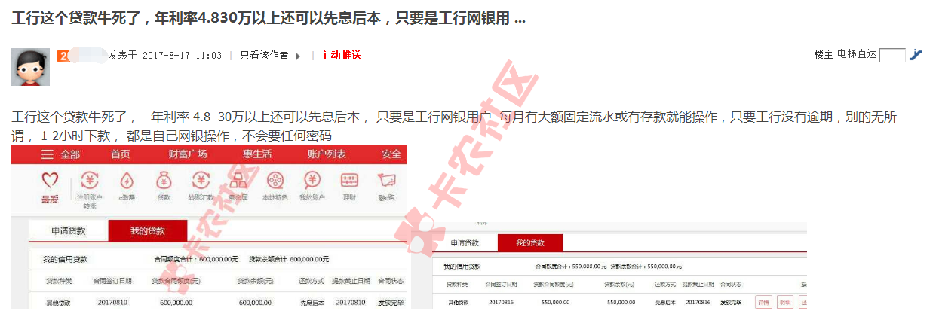Click the blue elevator jump icon

[916, 54]
